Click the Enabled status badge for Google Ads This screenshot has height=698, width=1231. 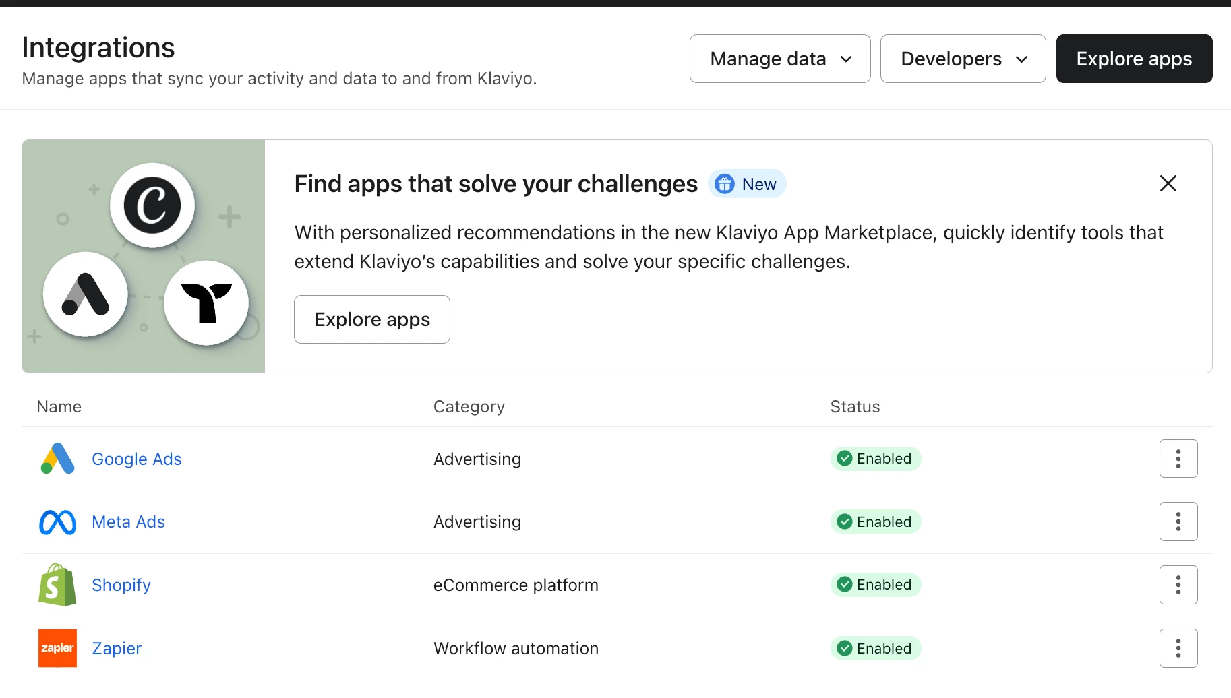(x=876, y=459)
